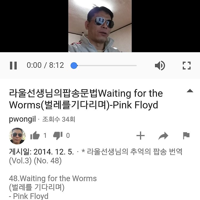200x200 pixels.
Task: Click the 0:00 / 8:12 time display
Action: [x=45, y=65]
